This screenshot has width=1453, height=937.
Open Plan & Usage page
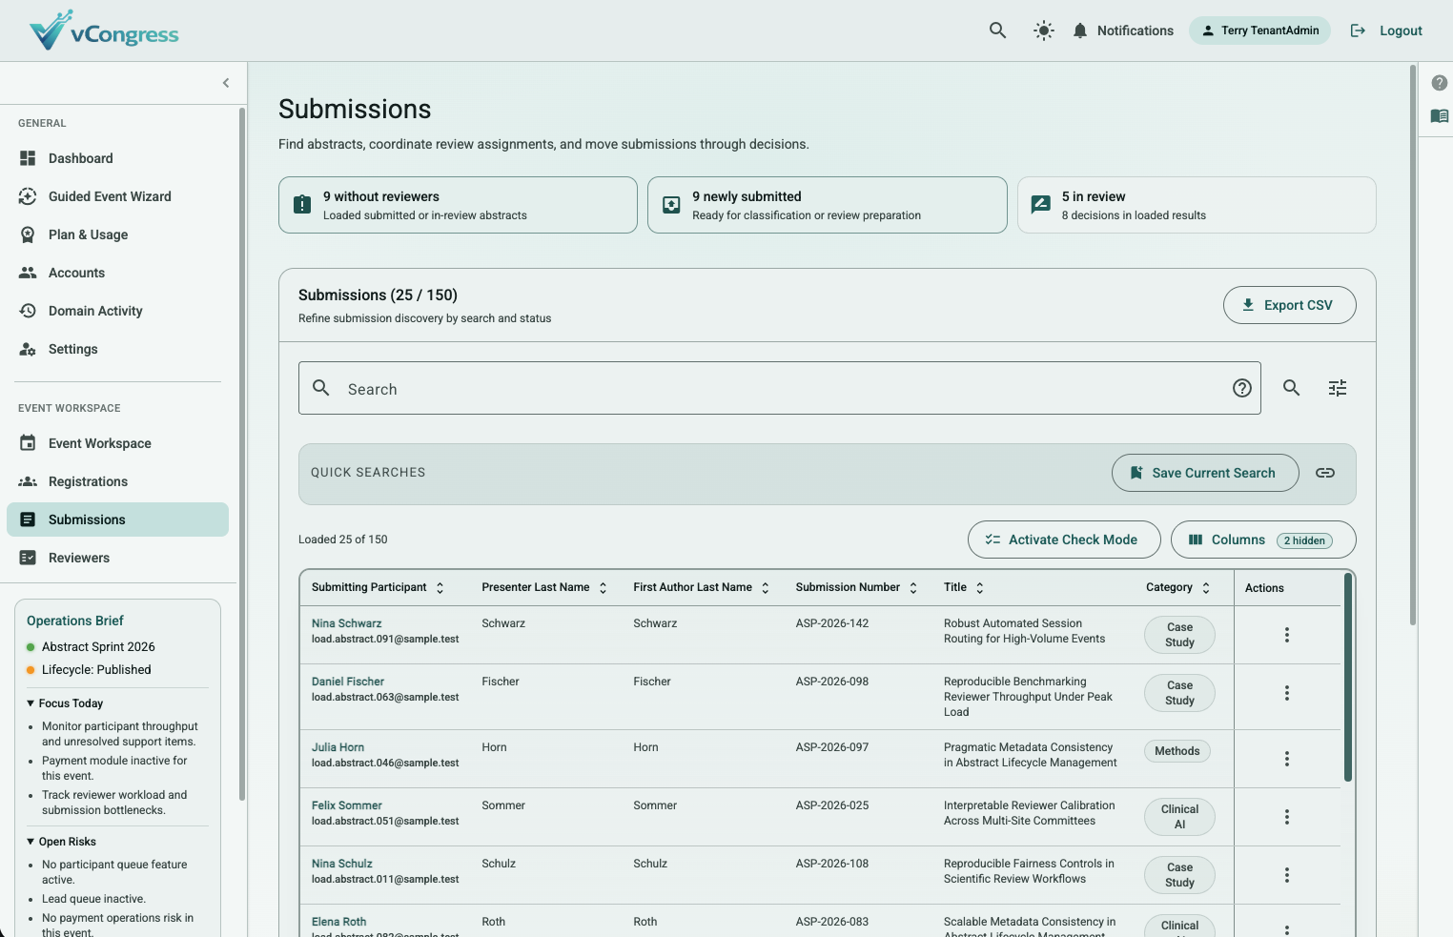click(117, 234)
